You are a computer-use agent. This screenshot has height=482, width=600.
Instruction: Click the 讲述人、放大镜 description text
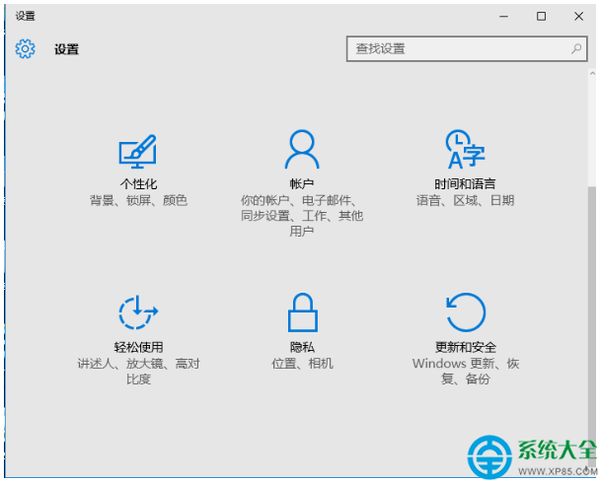(138, 371)
